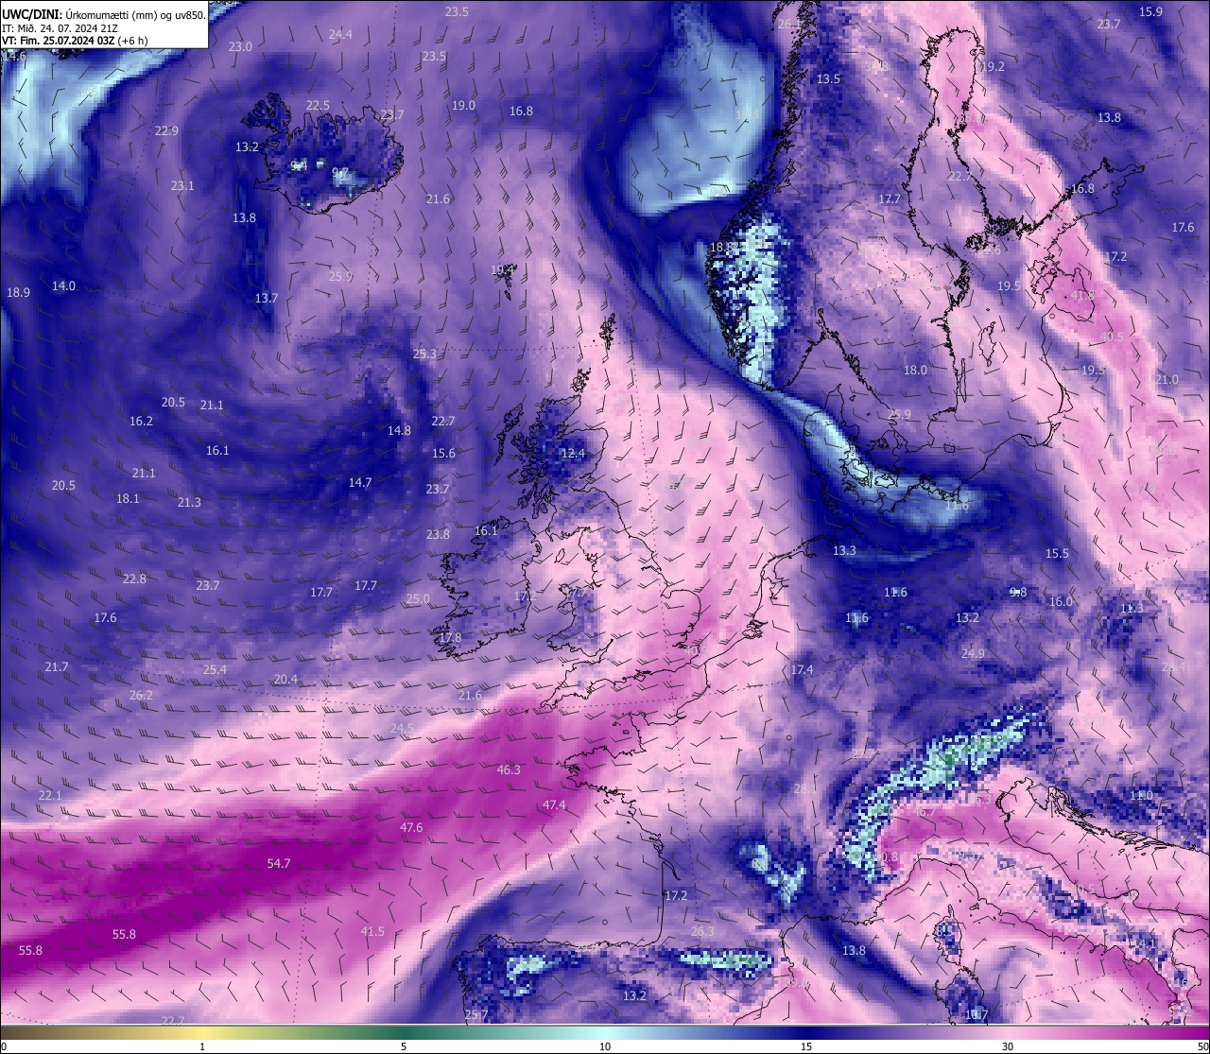1210x1054 pixels.
Task: Click the '12.4' value over Scotland
Action: [x=573, y=455]
